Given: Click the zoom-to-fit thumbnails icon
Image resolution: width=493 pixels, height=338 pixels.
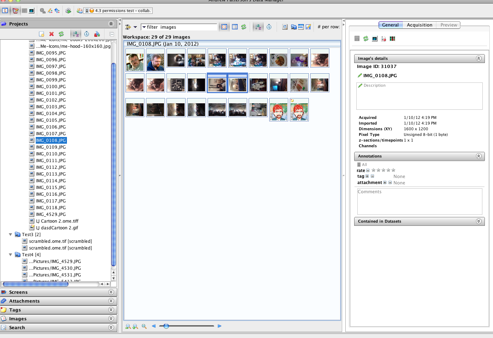Looking at the screenshot, I should pyautogui.click(x=144, y=326).
